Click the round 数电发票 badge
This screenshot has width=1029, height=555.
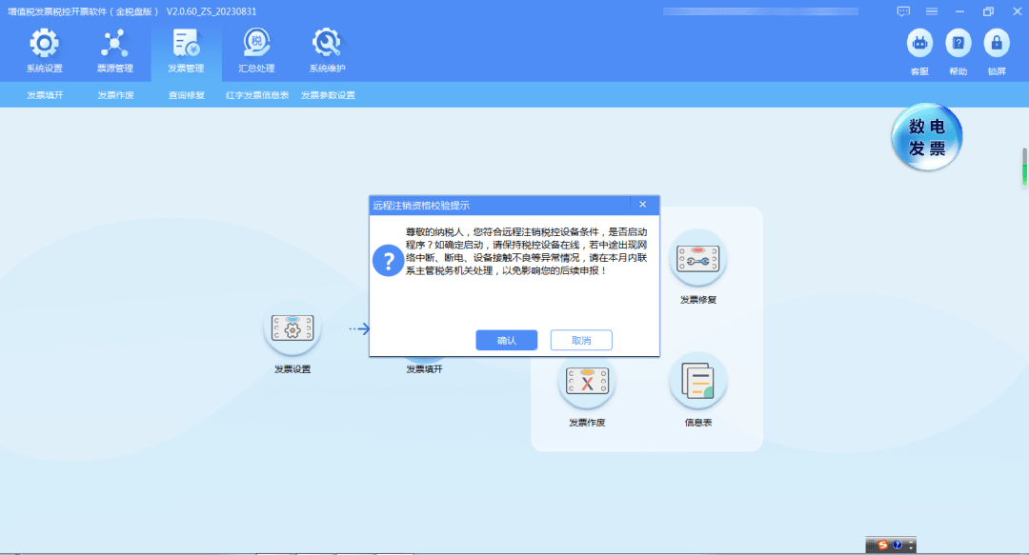(925, 137)
